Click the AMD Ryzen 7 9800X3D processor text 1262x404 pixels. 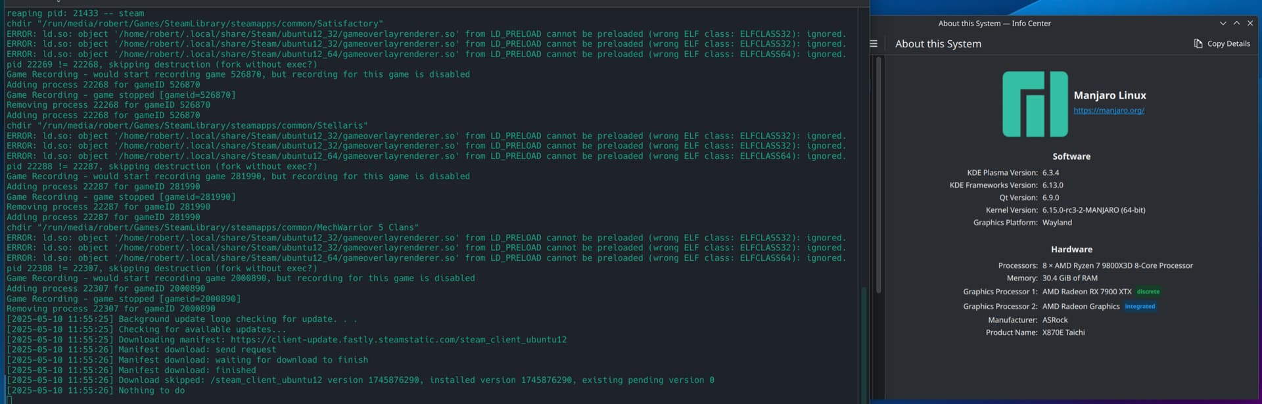pyautogui.click(x=1117, y=266)
